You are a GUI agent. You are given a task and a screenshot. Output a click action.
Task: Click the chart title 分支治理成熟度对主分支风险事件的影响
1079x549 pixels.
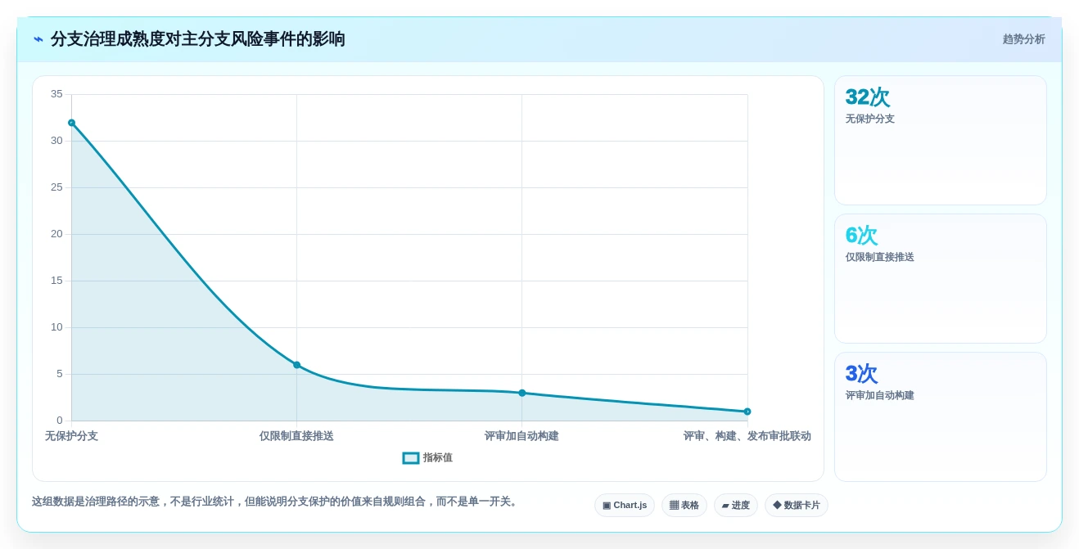198,39
